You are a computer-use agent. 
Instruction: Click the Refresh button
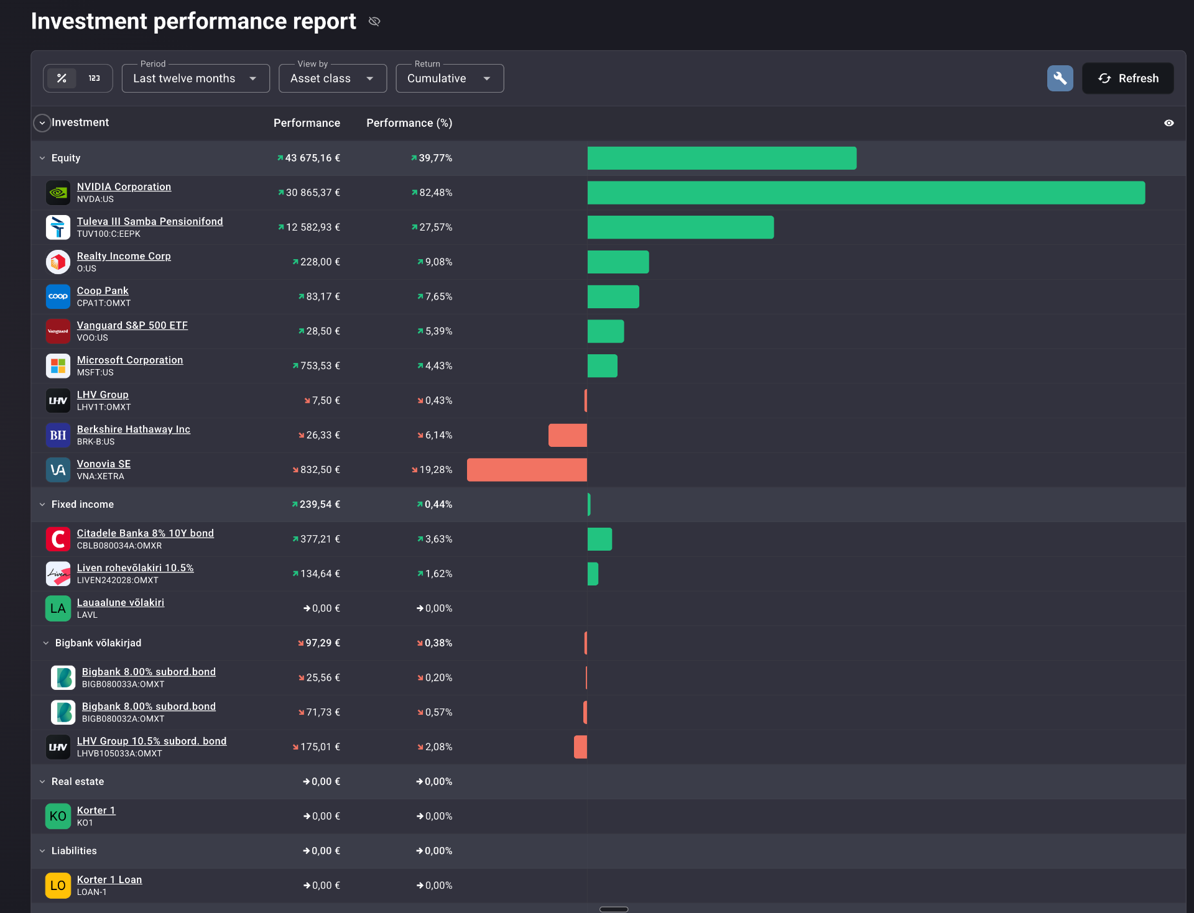point(1128,78)
